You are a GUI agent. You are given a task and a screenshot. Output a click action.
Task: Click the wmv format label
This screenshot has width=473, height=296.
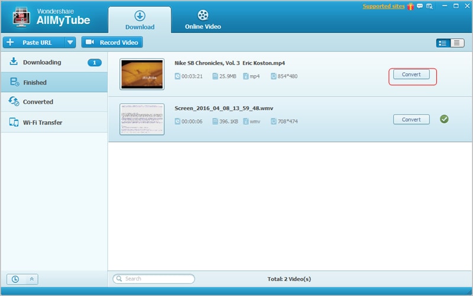[x=255, y=122]
